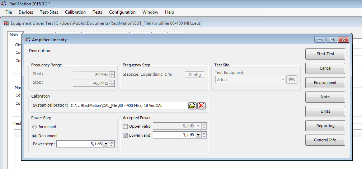This screenshot has height=169, width=362.
Task: Open the Test-Sites menu
Action: (x=49, y=12)
